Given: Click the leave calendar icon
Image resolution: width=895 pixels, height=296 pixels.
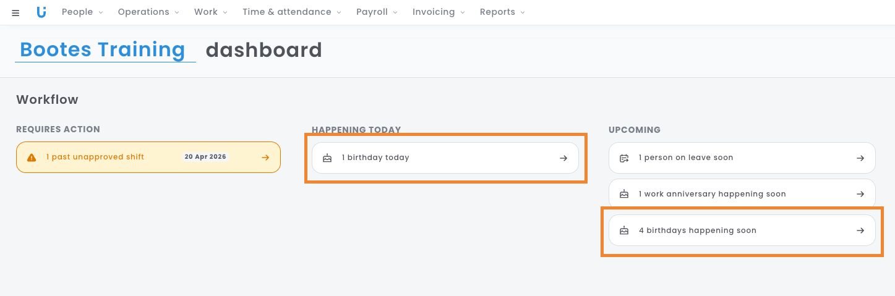Looking at the screenshot, I should click(x=624, y=158).
